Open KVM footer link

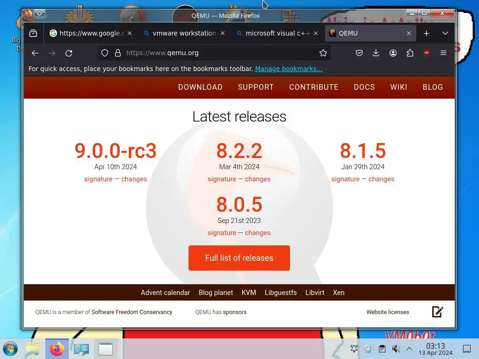pyautogui.click(x=249, y=293)
